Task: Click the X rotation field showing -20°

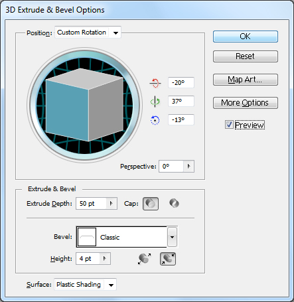Action: click(181, 83)
